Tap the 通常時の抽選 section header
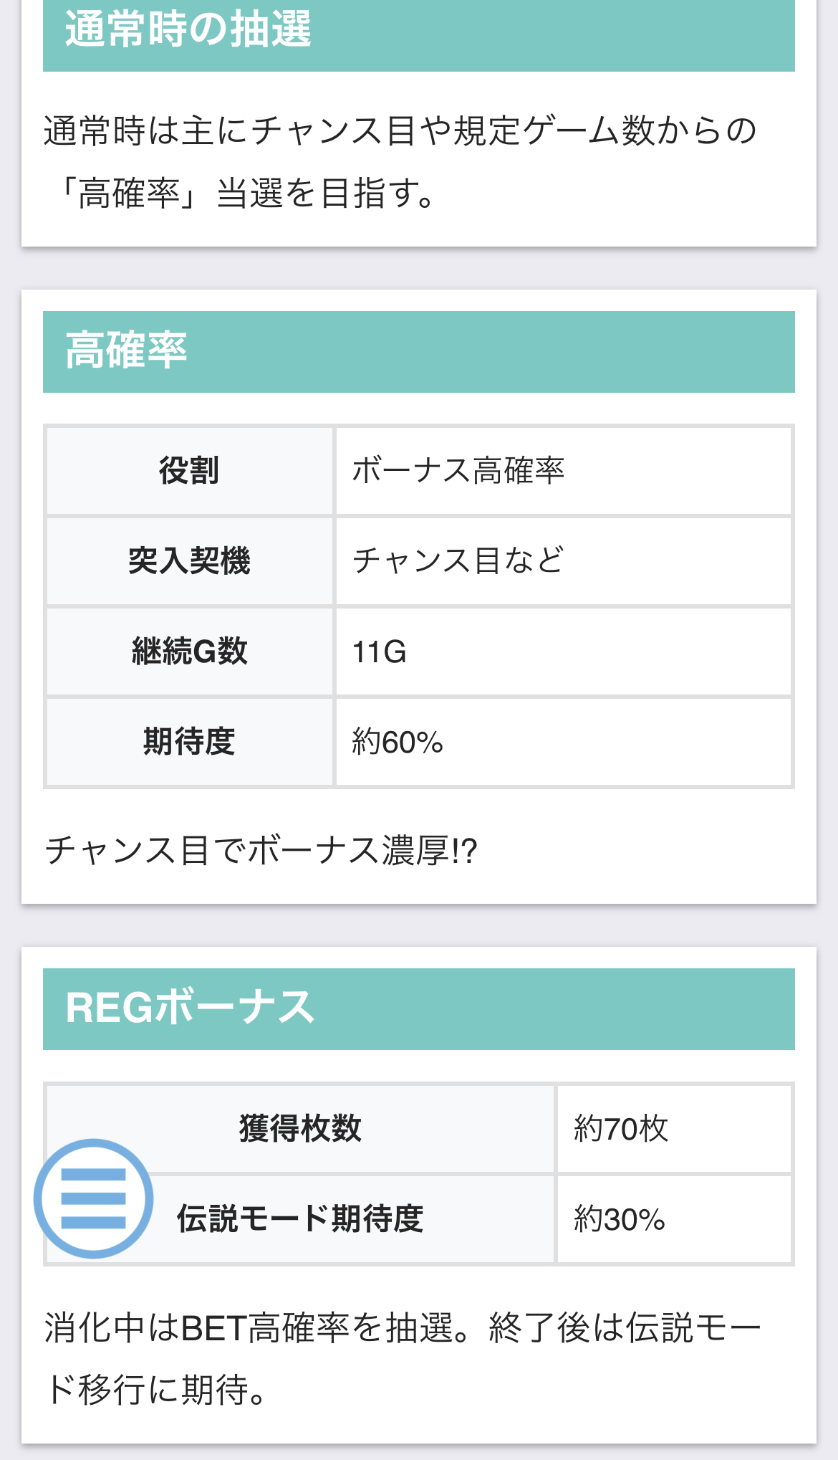Image resolution: width=838 pixels, height=1460 pixels. 188,30
